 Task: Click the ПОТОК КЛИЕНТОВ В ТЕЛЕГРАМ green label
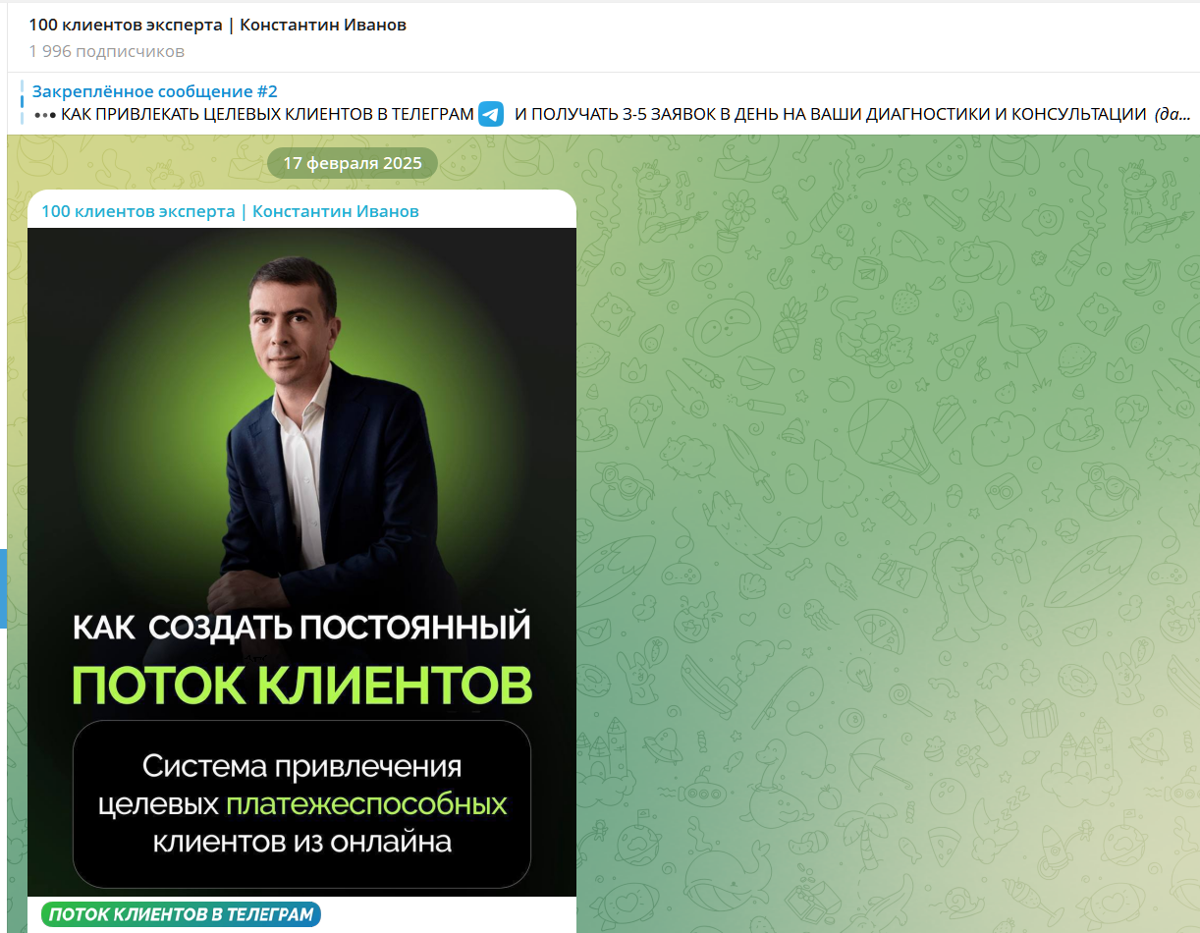pos(182,914)
